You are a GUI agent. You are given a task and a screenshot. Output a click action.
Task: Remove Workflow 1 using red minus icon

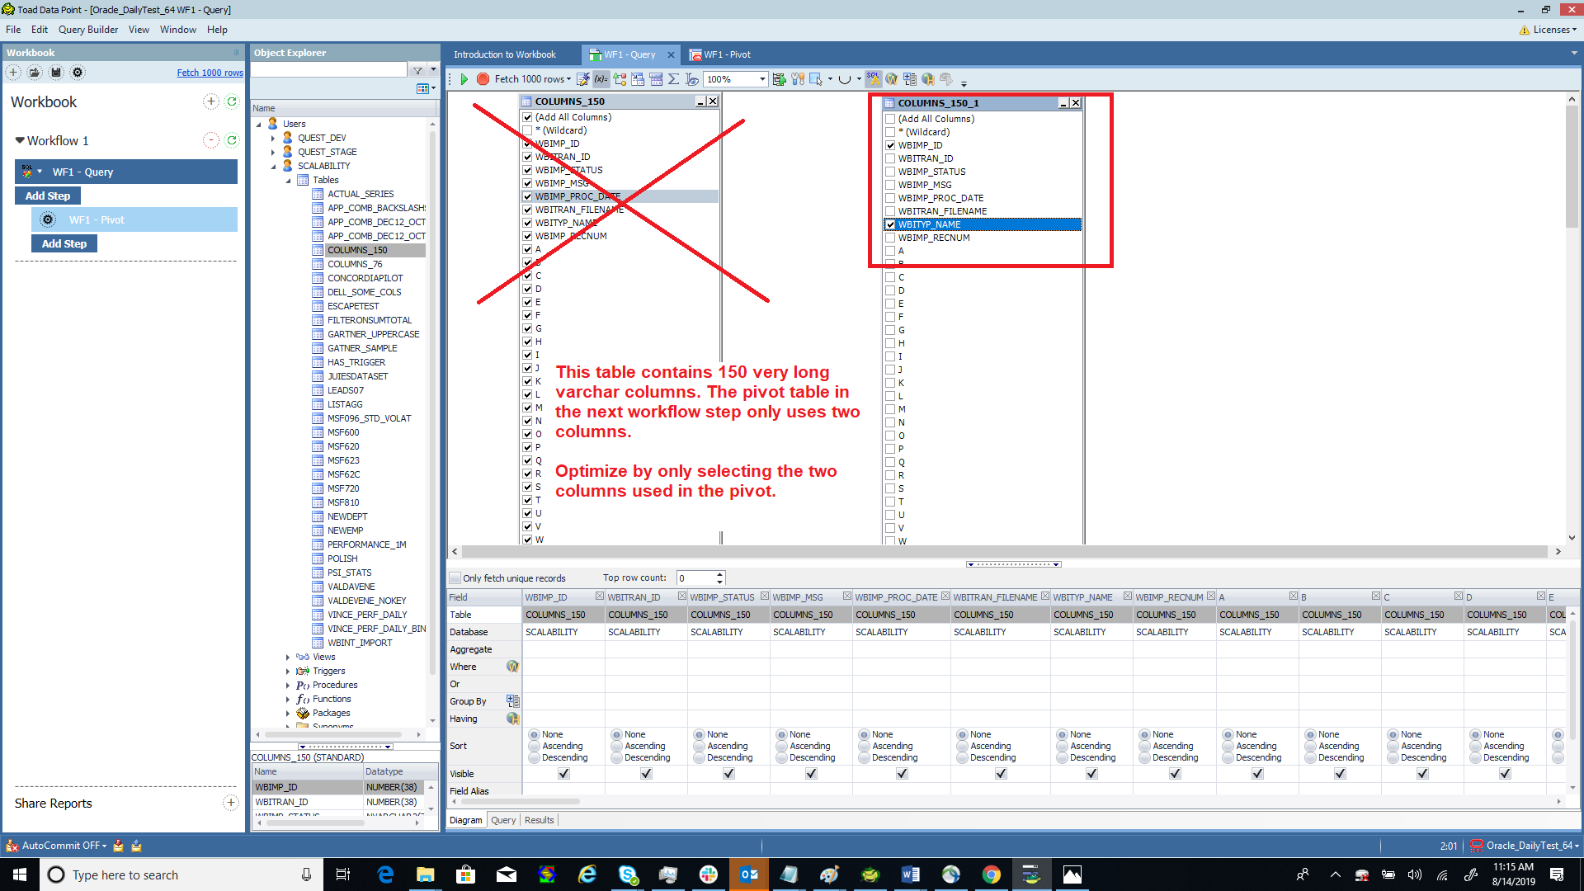pyautogui.click(x=211, y=140)
